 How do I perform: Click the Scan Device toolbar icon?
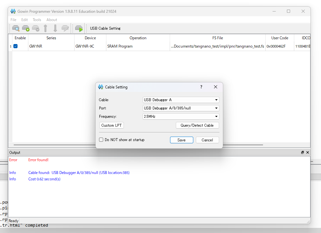tap(16, 28)
